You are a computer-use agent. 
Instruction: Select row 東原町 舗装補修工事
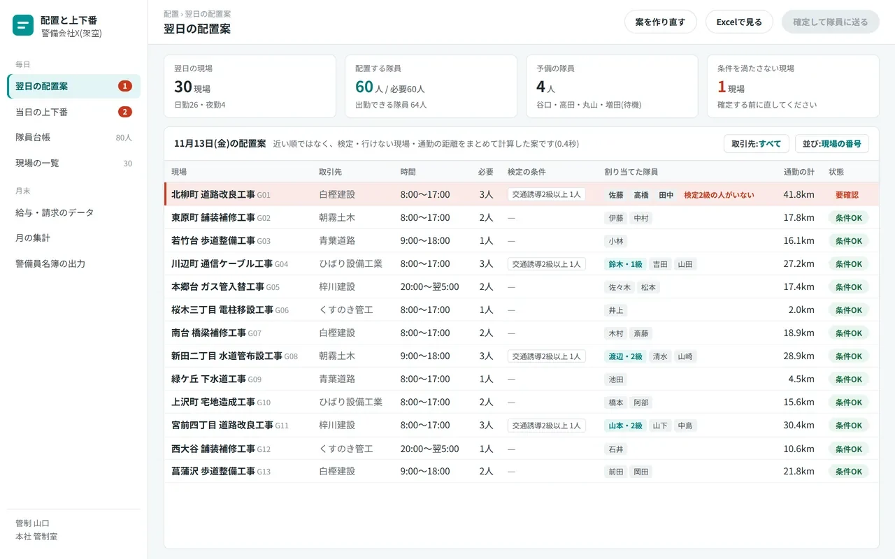pyautogui.click(x=522, y=217)
